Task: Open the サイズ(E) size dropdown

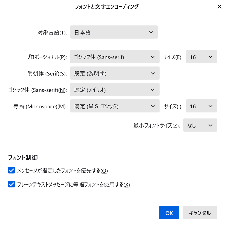Action: click(201, 57)
